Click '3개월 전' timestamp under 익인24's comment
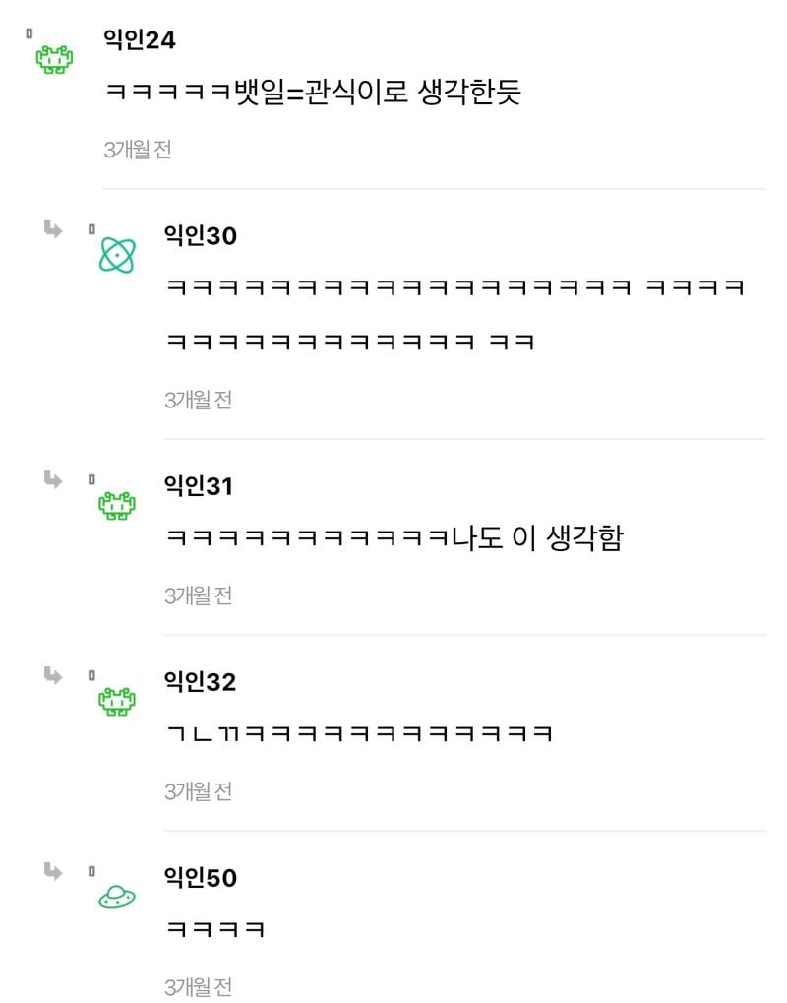Screen dimensions: 787x1003 [x=137, y=150]
